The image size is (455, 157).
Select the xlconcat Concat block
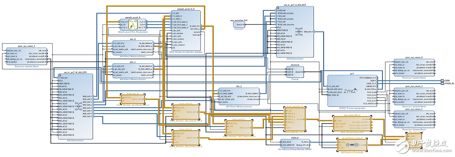(x=295, y=72)
